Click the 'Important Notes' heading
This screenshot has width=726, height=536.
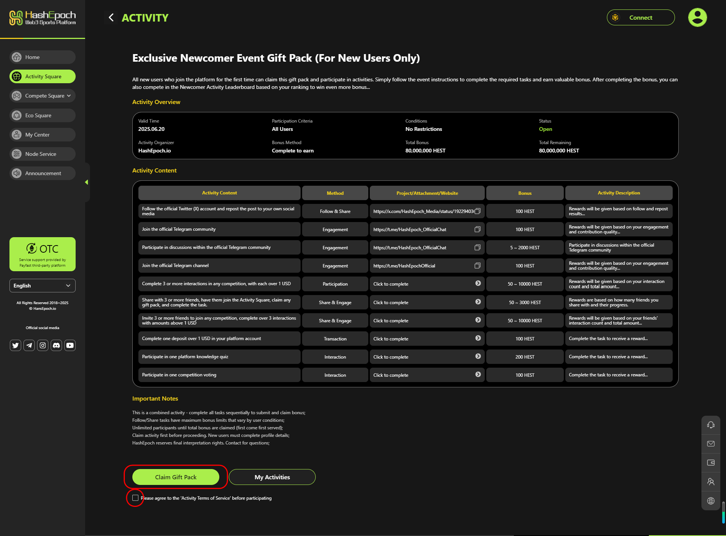click(x=155, y=398)
